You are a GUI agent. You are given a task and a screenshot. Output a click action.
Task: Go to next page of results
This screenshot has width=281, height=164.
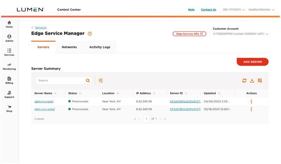(x=161, y=119)
